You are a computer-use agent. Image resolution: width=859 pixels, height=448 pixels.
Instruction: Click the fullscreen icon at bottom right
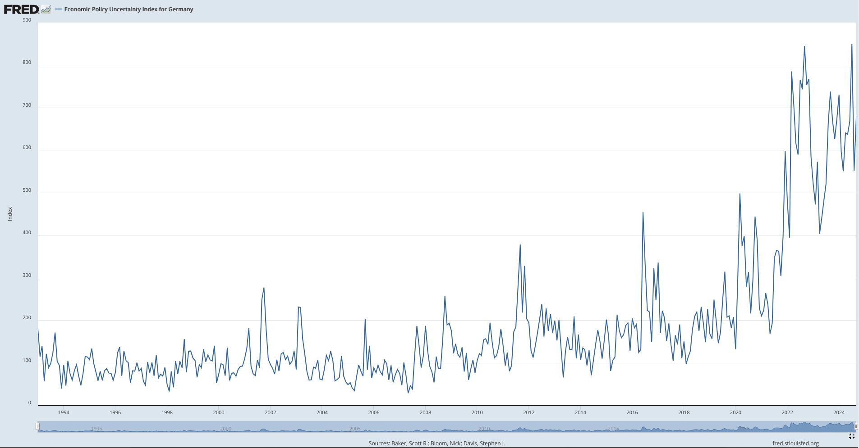[x=851, y=436]
